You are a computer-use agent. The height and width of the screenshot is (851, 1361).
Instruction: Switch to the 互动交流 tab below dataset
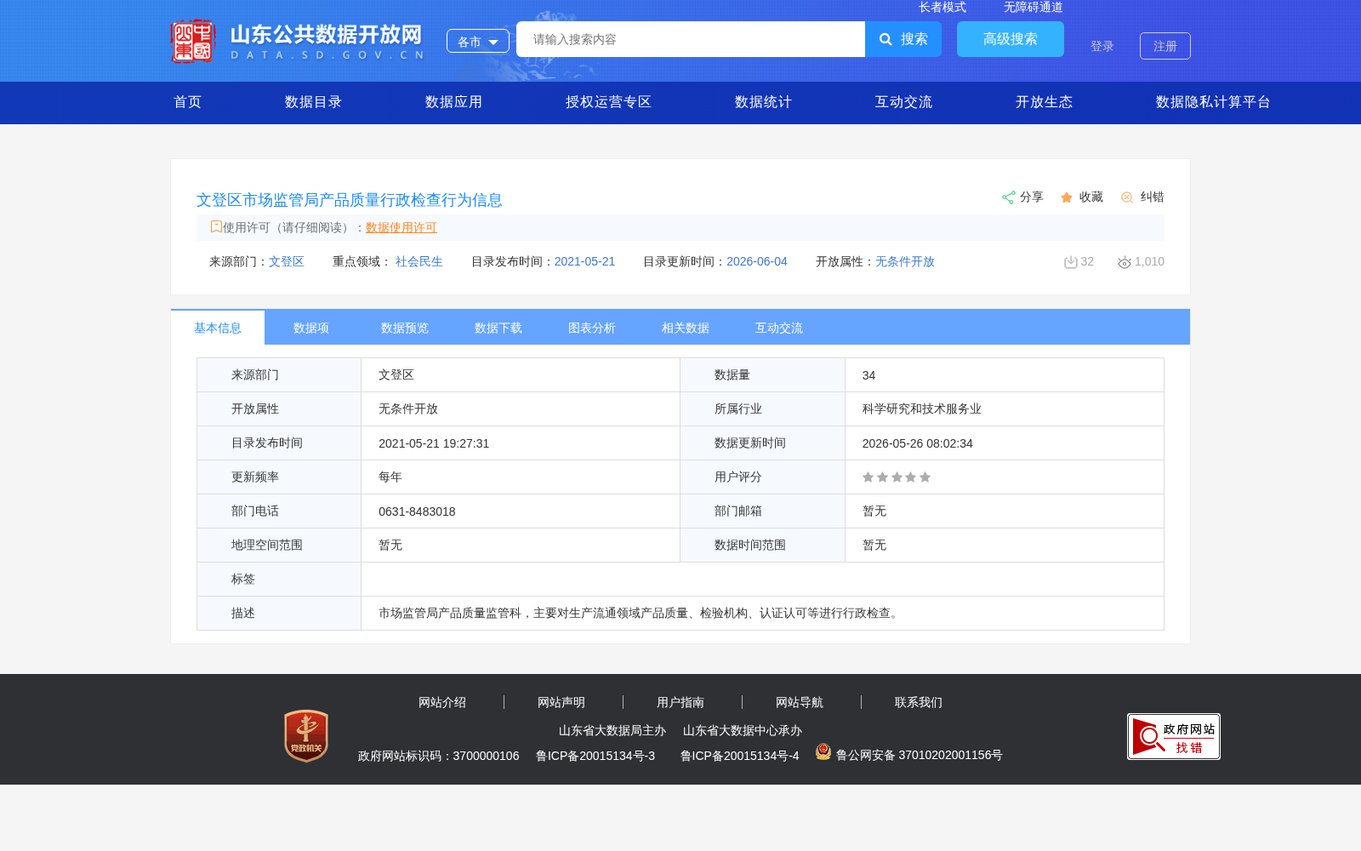click(x=779, y=328)
